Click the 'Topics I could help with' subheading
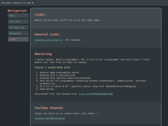The image size is (168, 126). [52, 68]
